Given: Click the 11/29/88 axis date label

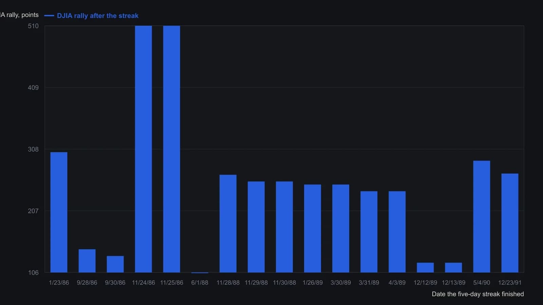Looking at the screenshot, I should click(256, 283).
